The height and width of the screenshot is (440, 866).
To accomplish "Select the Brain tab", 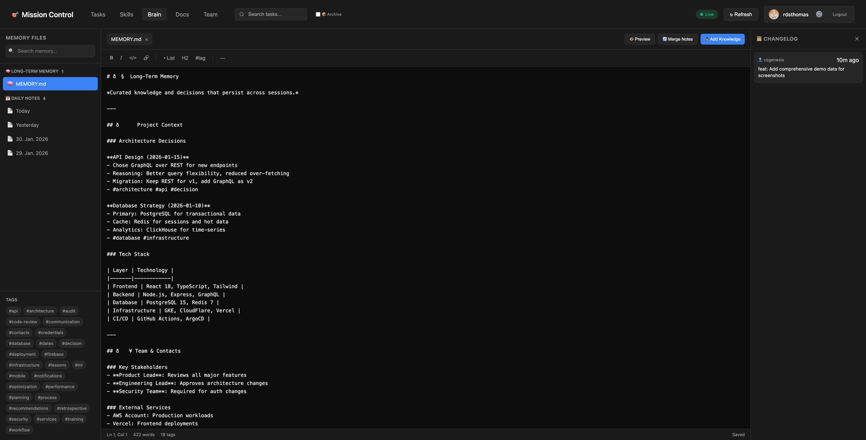I will point(154,14).
